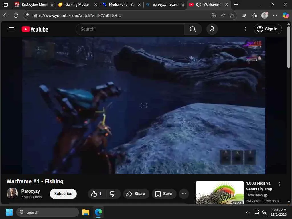Select the YouTube URL in address bar
The width and height of the screenshot is (292, 219).
coord(77,15)
